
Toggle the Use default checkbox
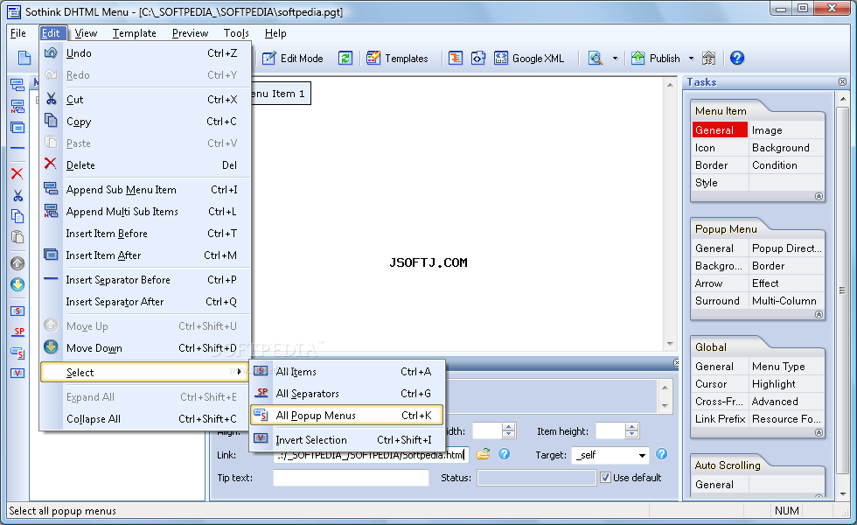click(x=605, y=478)
